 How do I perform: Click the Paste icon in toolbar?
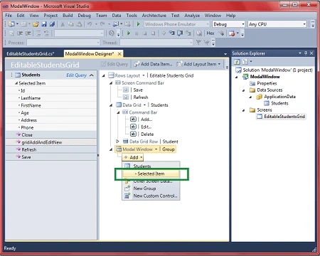point(80,24)
